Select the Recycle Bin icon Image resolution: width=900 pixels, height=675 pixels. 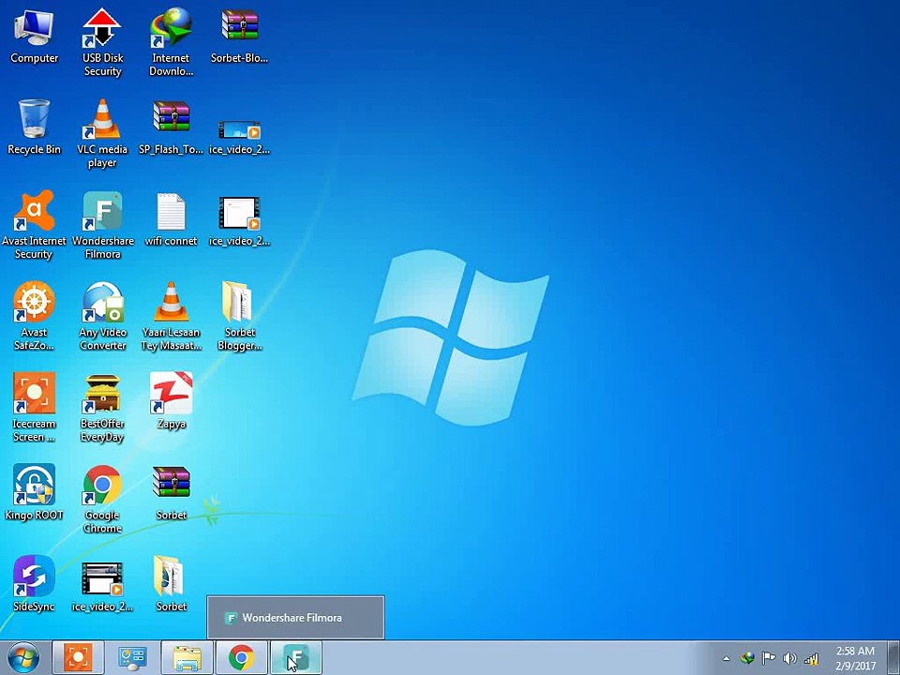pyautogui.click(x=34, y=127)
